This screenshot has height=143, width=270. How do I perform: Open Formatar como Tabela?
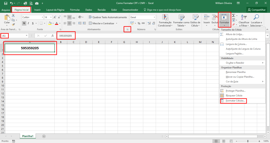coord(181,21)
